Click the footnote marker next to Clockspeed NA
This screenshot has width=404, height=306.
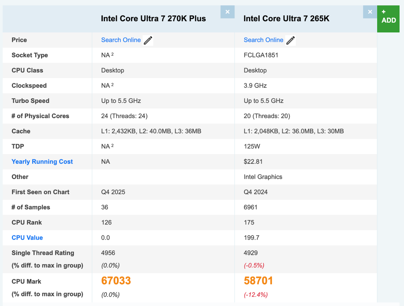click(x=112, y=84)
